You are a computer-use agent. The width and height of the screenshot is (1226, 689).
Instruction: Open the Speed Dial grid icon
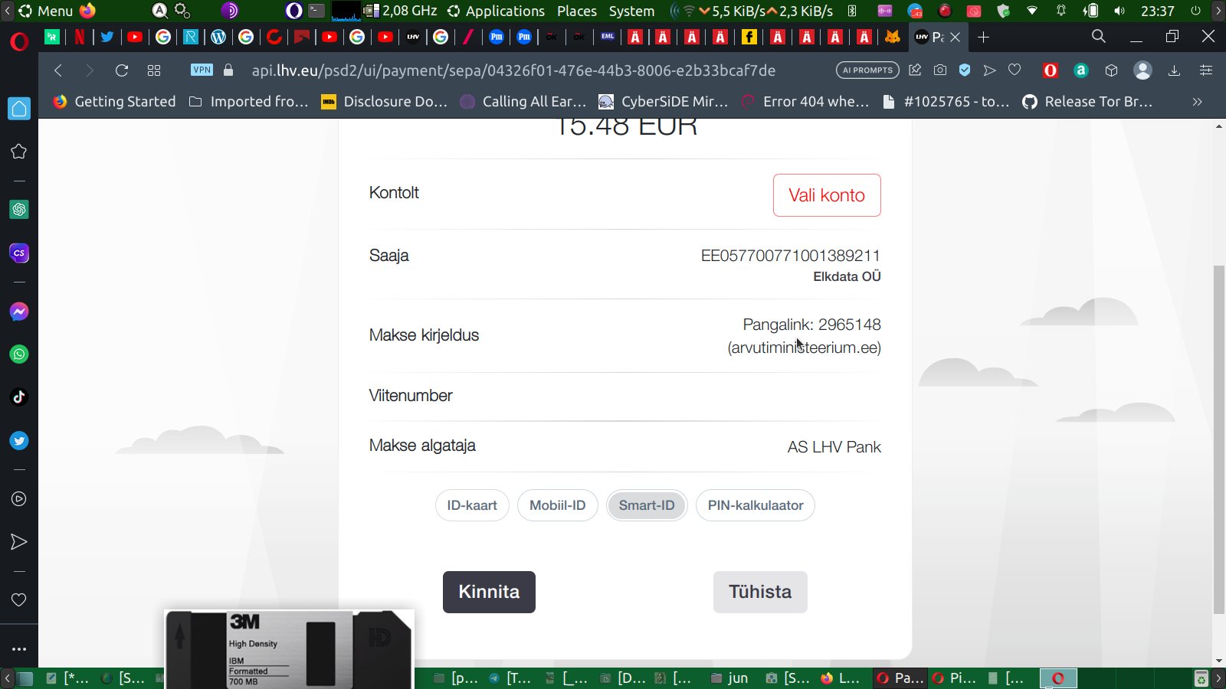tap(154, 70)
